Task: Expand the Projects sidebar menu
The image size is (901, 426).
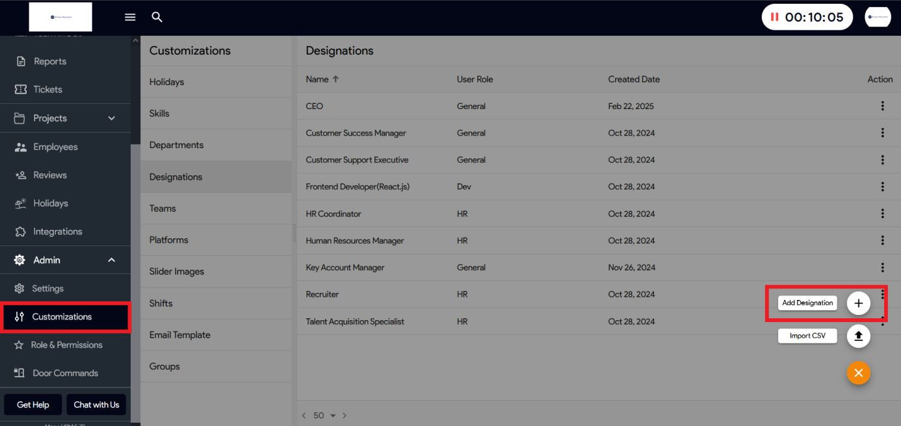Action: [x=111, y=118]
